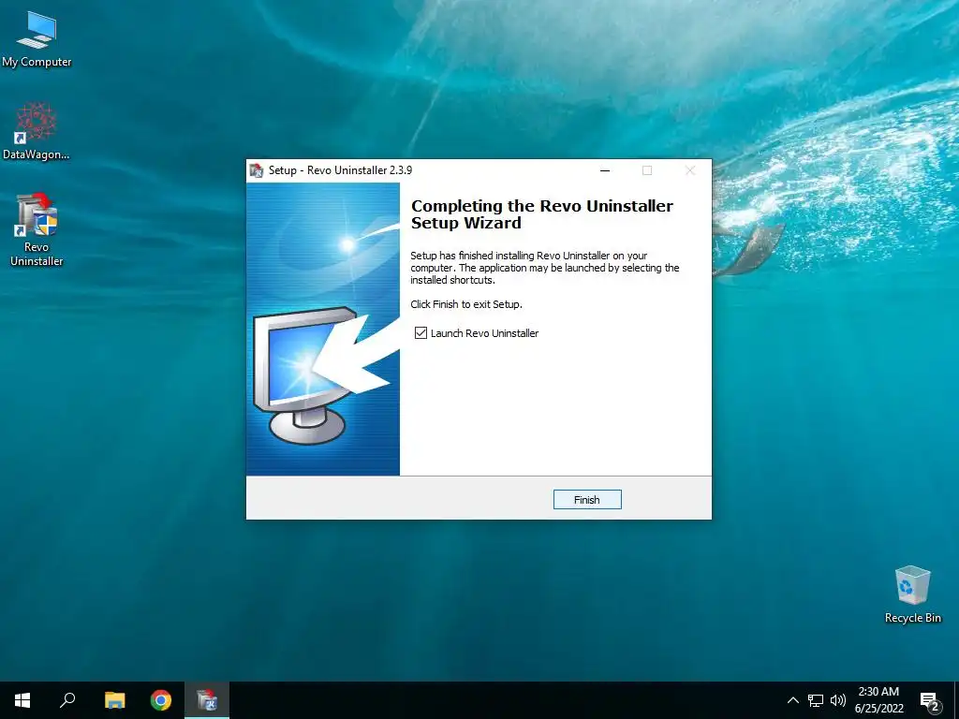Open the notification center icon

[930, 701]
